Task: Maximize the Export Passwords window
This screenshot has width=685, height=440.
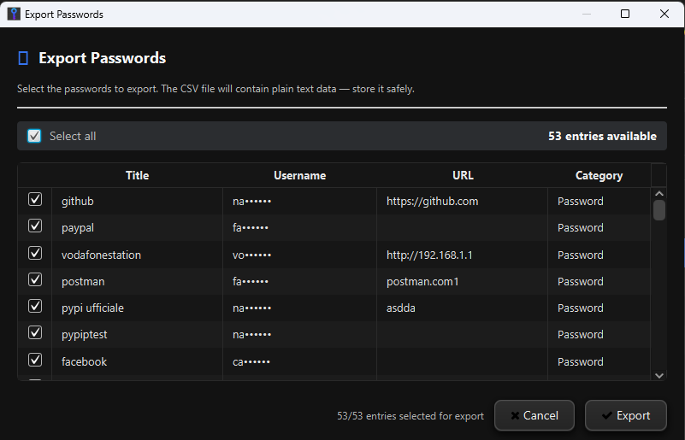Action: [x=625, y=14]
